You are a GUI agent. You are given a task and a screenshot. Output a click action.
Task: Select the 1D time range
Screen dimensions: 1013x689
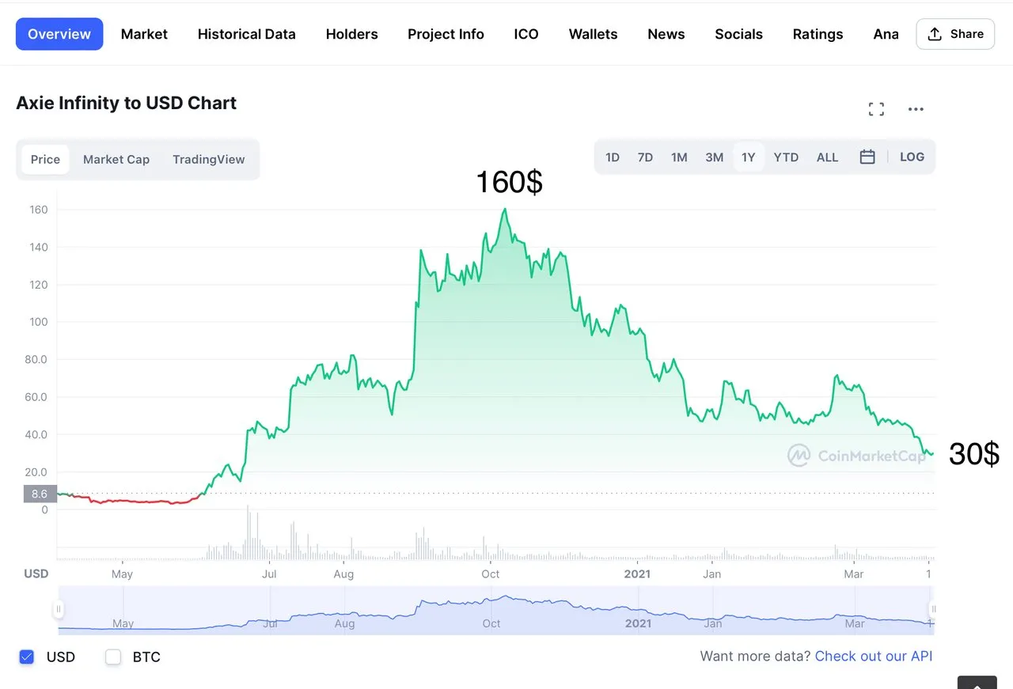point(613,157)
